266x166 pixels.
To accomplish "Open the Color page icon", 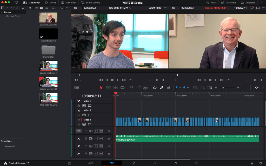I will coord(154,163).
